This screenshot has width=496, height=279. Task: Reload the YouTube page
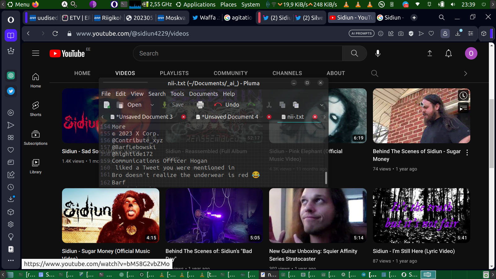tap(55, 33)
